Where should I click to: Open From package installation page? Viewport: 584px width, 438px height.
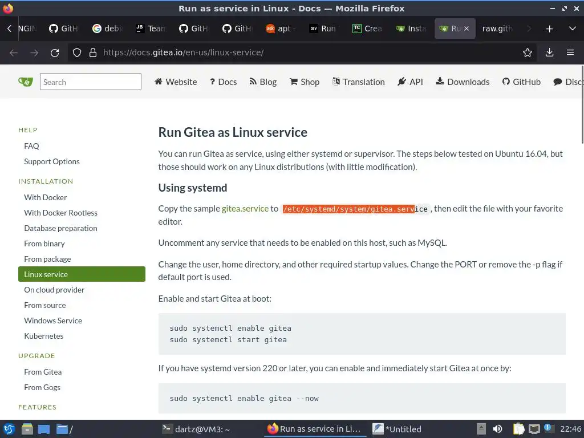pos(47,259)
